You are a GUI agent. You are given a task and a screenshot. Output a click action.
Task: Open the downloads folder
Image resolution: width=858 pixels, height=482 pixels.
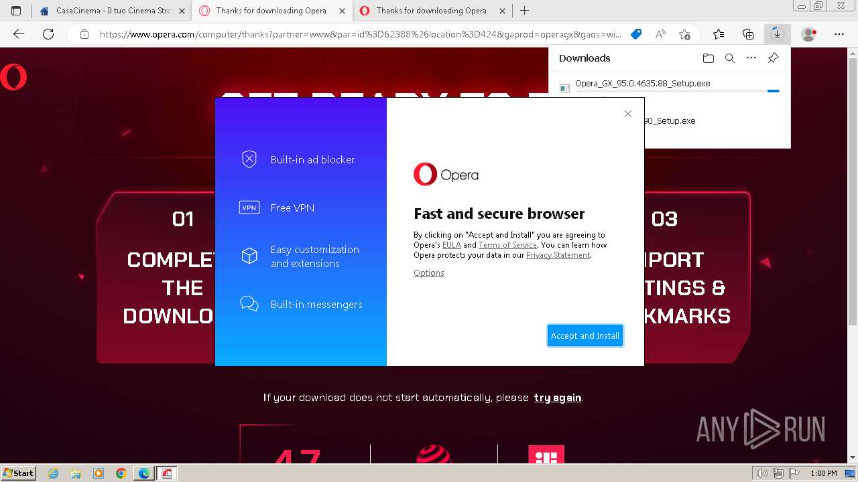(x=709, y=58)
